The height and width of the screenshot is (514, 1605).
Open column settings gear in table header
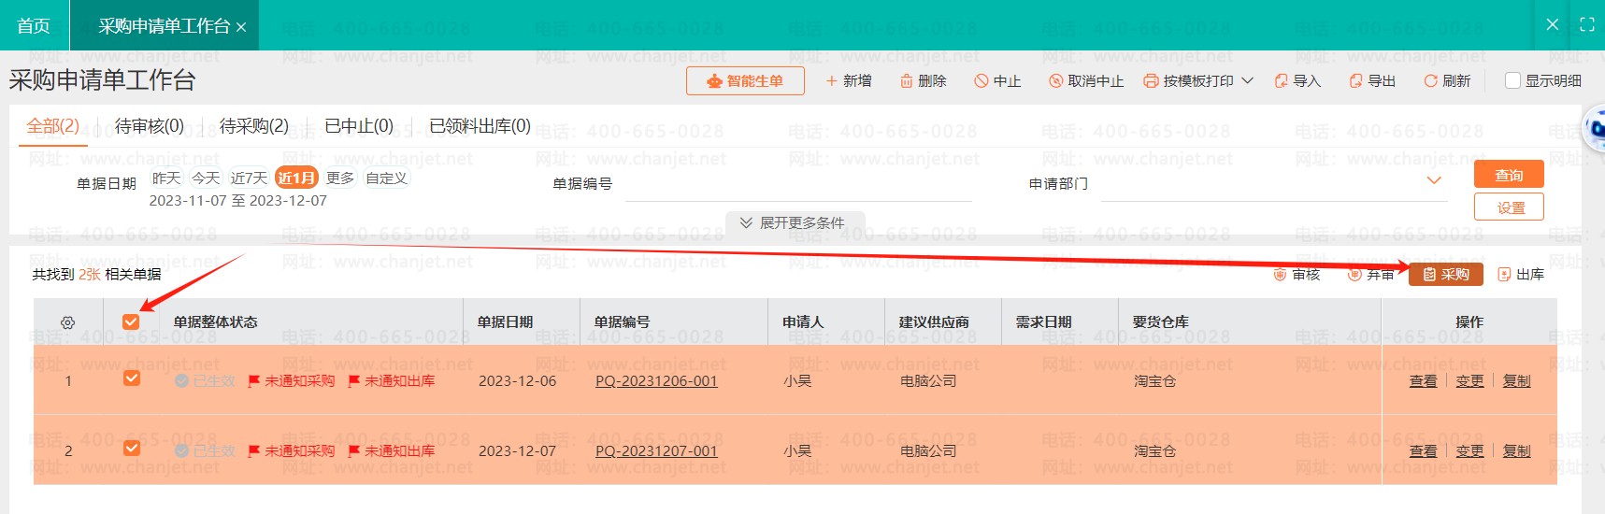[67, 322]
